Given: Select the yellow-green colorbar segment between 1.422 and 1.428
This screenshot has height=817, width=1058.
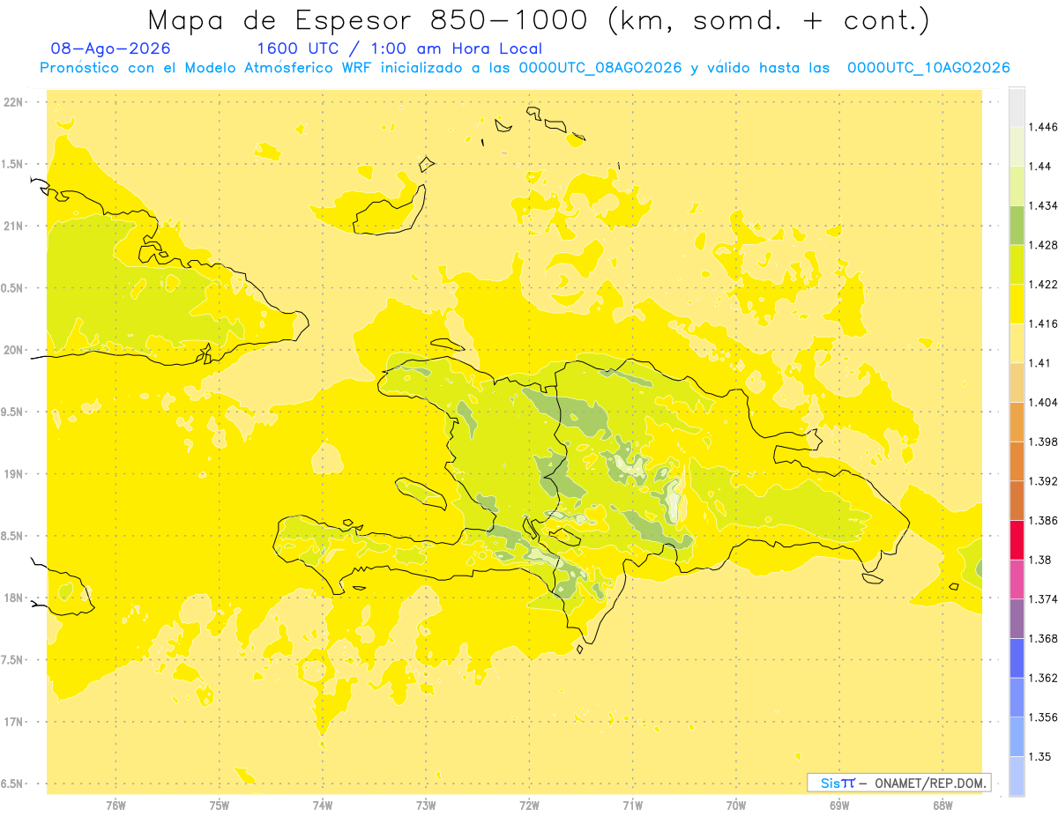Looking at the screenshot, I should pos(1017,264).
